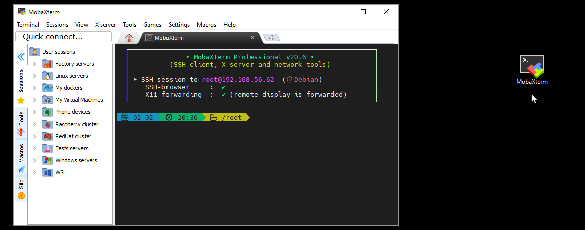This screenshot has height=230, width=585.
Task: Collapse the sidebar with double-chevron icon
Action: 21,57
